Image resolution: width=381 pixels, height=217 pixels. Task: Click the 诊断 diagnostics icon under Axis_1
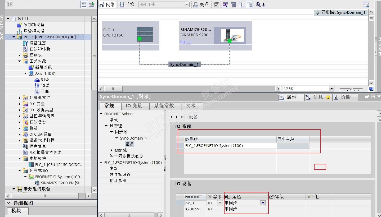(x=37, y=92)
